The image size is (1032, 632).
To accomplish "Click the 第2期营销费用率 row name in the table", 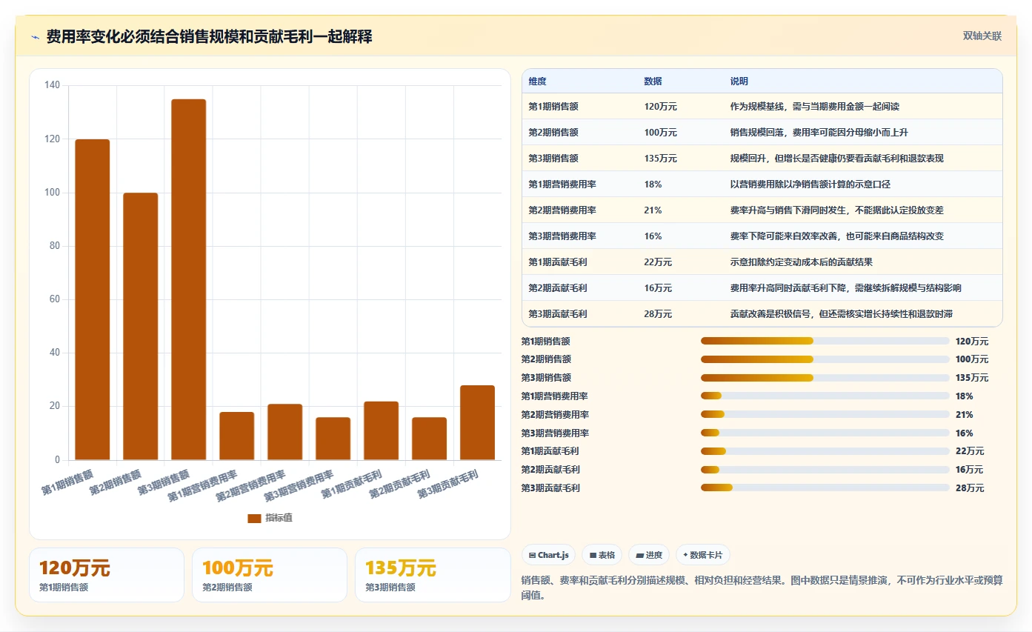I will point(562,210).
